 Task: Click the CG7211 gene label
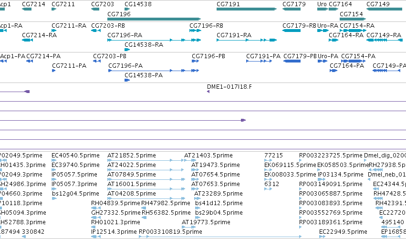point(63,4)
